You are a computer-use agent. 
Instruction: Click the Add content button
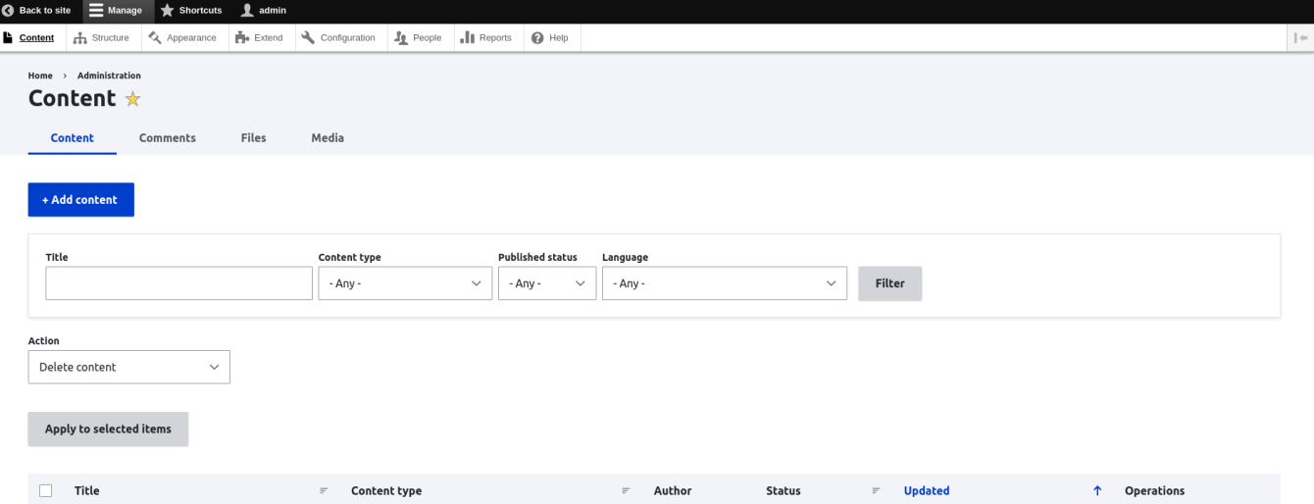[x=80, y=200]
